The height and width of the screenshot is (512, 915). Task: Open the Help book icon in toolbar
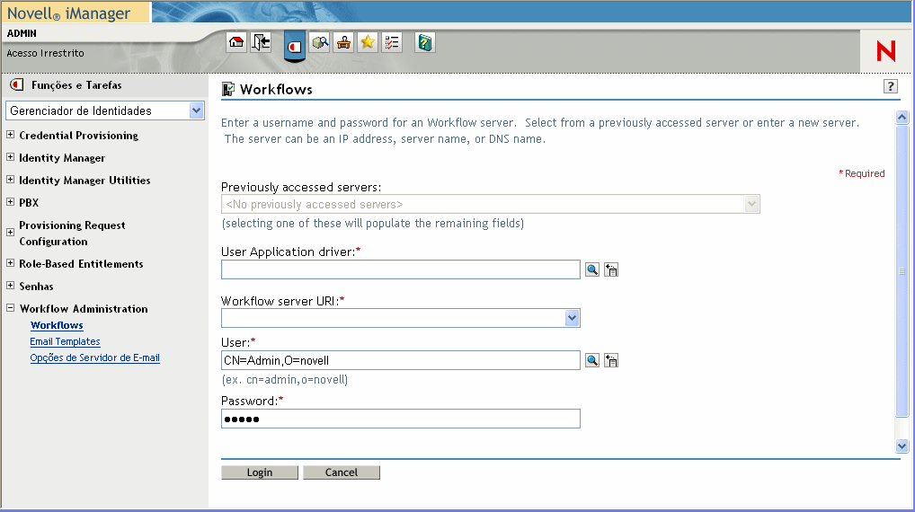425,42
